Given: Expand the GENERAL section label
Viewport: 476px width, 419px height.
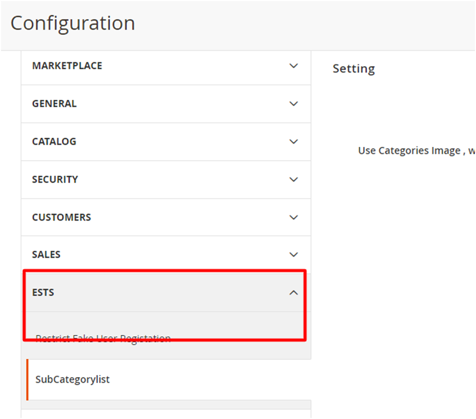Looking at the screenshot, I should tap(55, 103).
